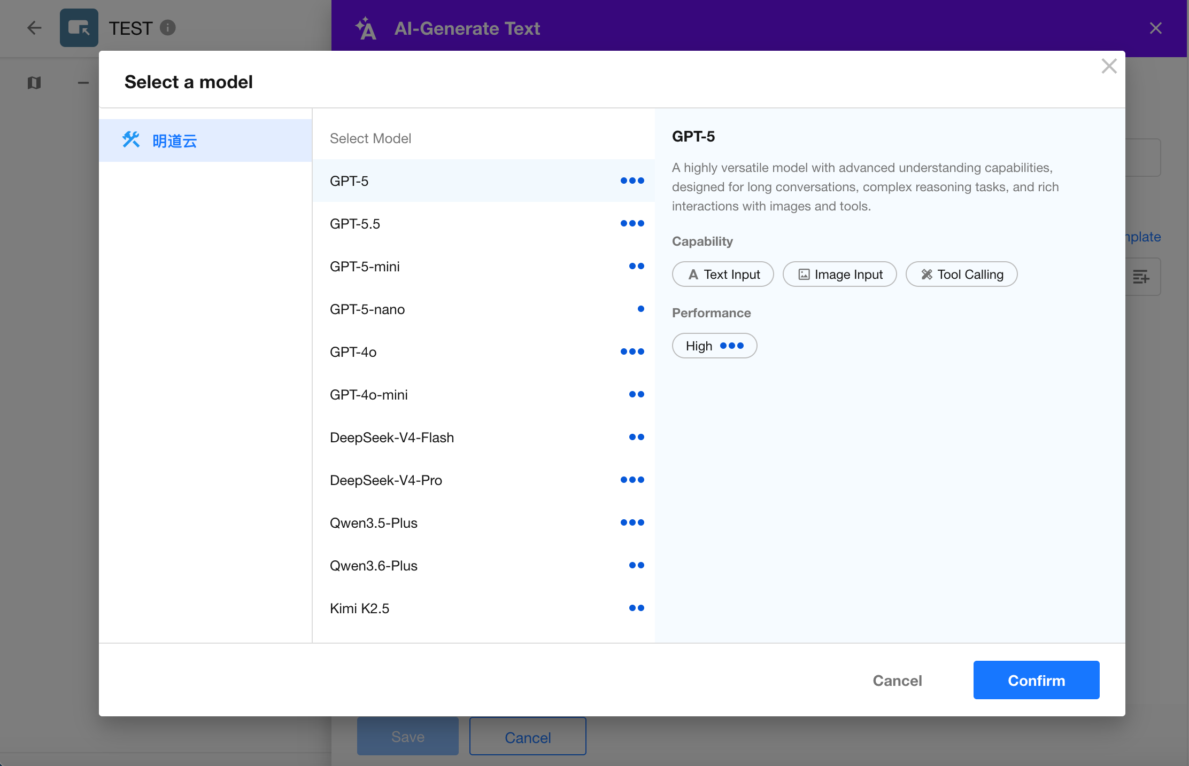Close the AI-Generate Text panel
The width and height of the screenshot is (1189, 766).
[1156, 28]
